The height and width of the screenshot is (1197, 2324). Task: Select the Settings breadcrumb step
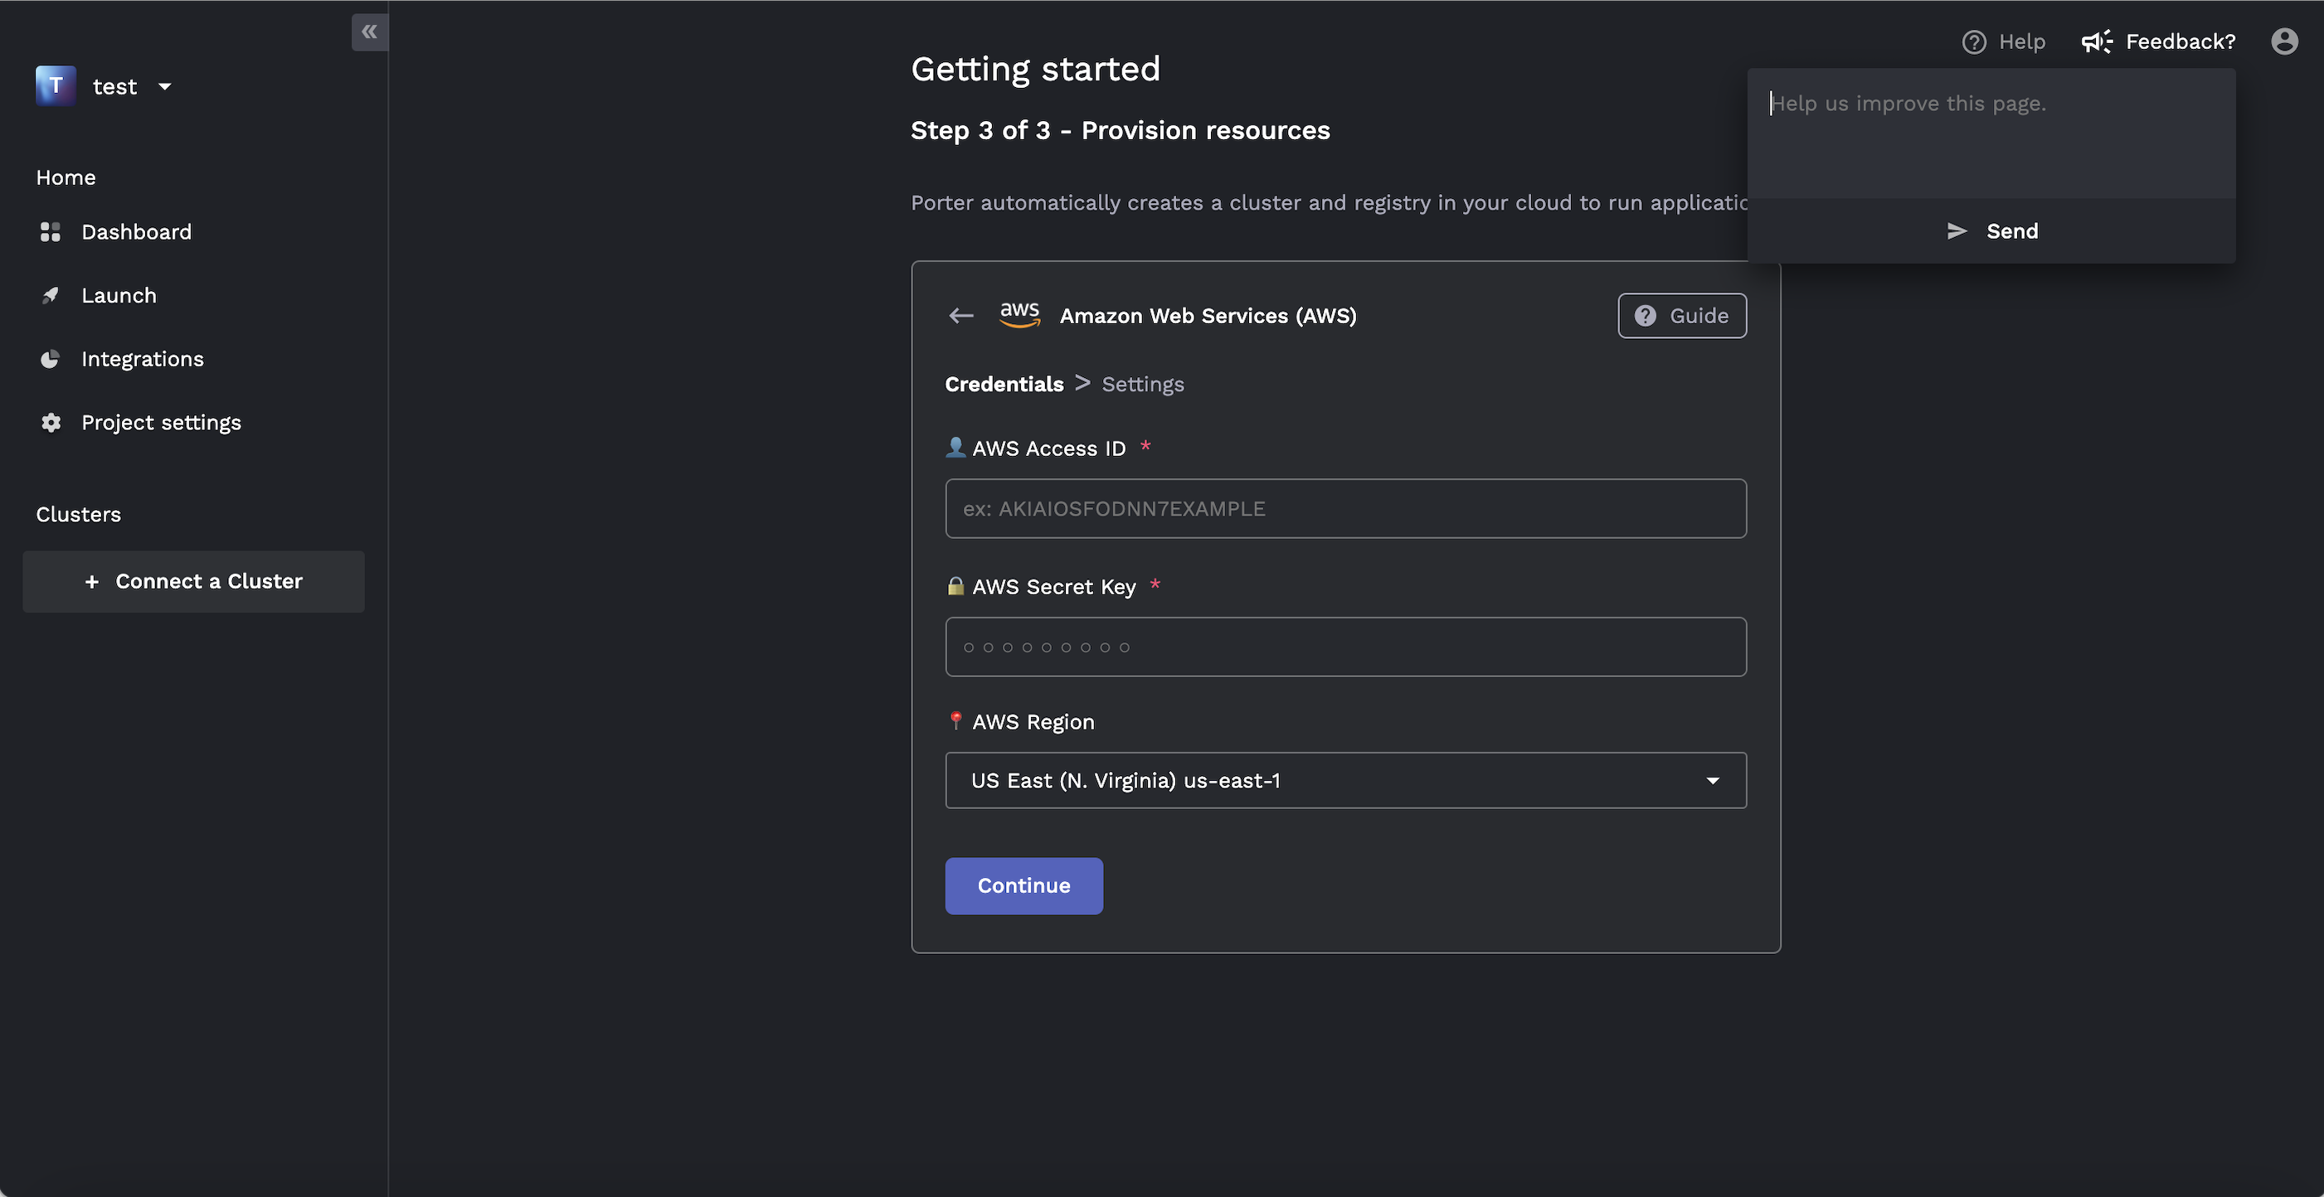[1142, 384]
